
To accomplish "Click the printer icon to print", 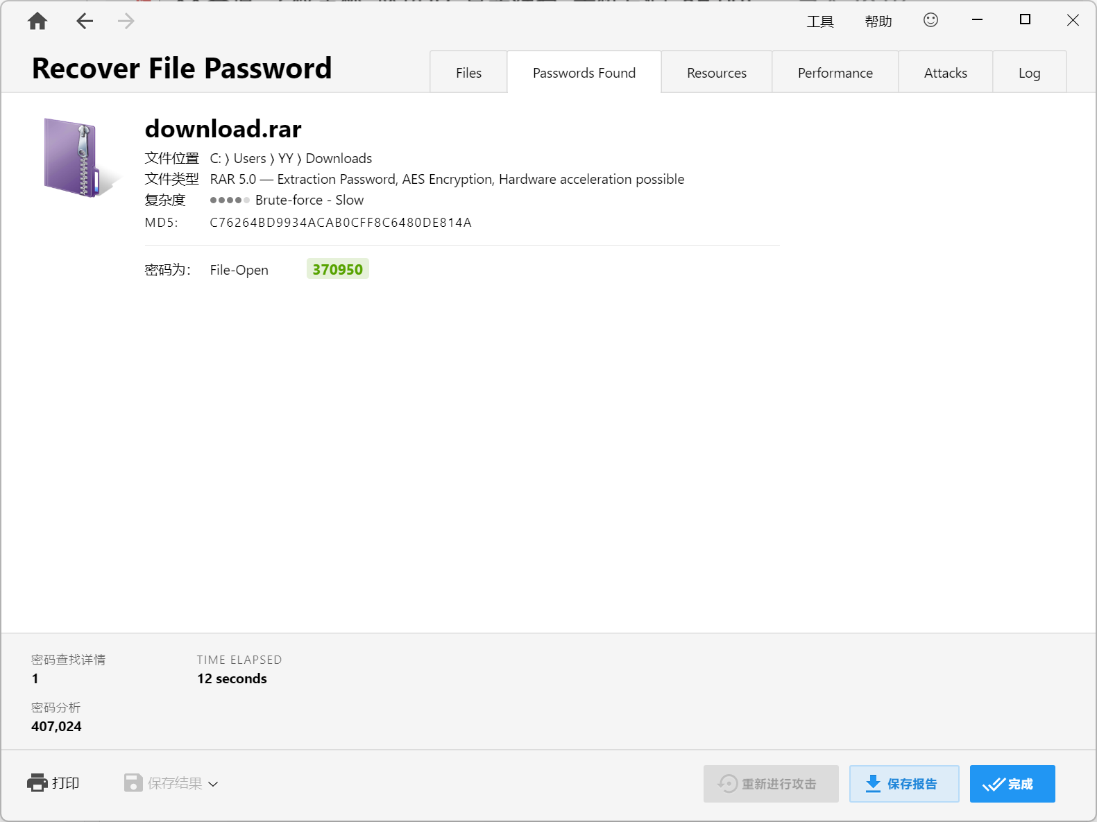I will click(x=37, y=782).
